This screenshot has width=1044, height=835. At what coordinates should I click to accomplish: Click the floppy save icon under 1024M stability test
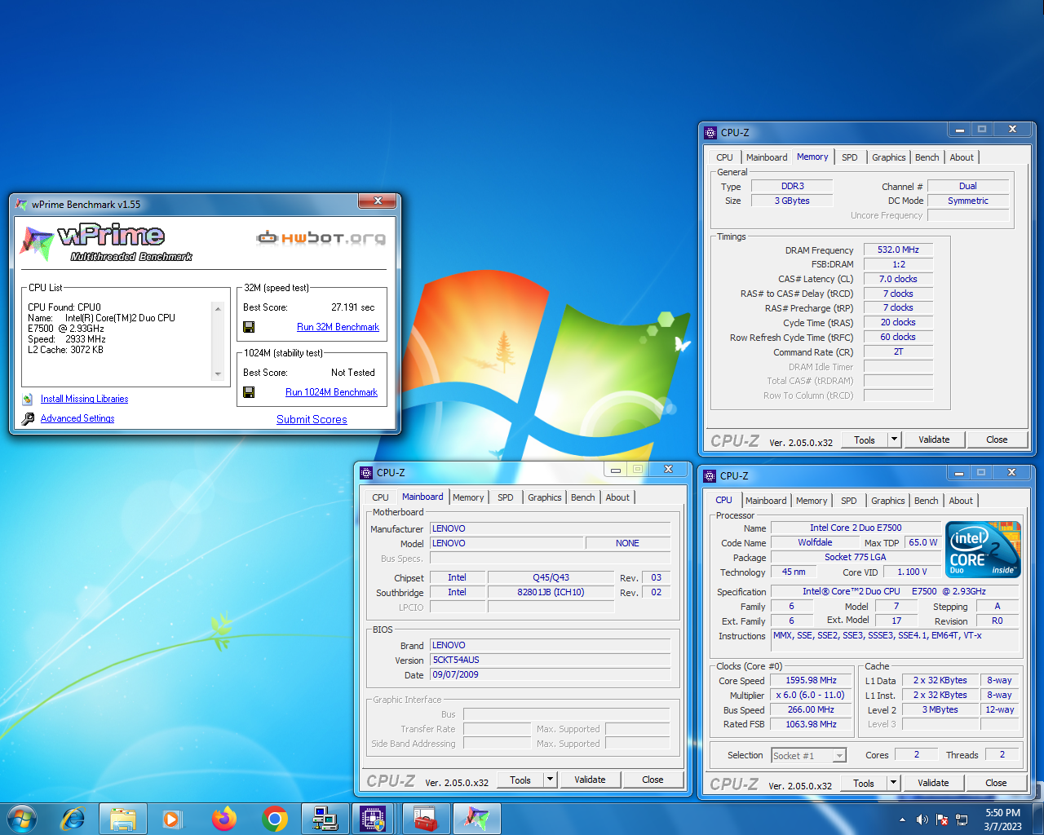[x=249, y=392]
